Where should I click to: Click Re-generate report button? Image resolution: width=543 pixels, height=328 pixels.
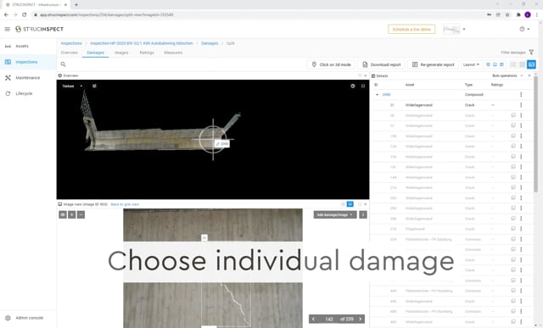(x=433, y=64)
